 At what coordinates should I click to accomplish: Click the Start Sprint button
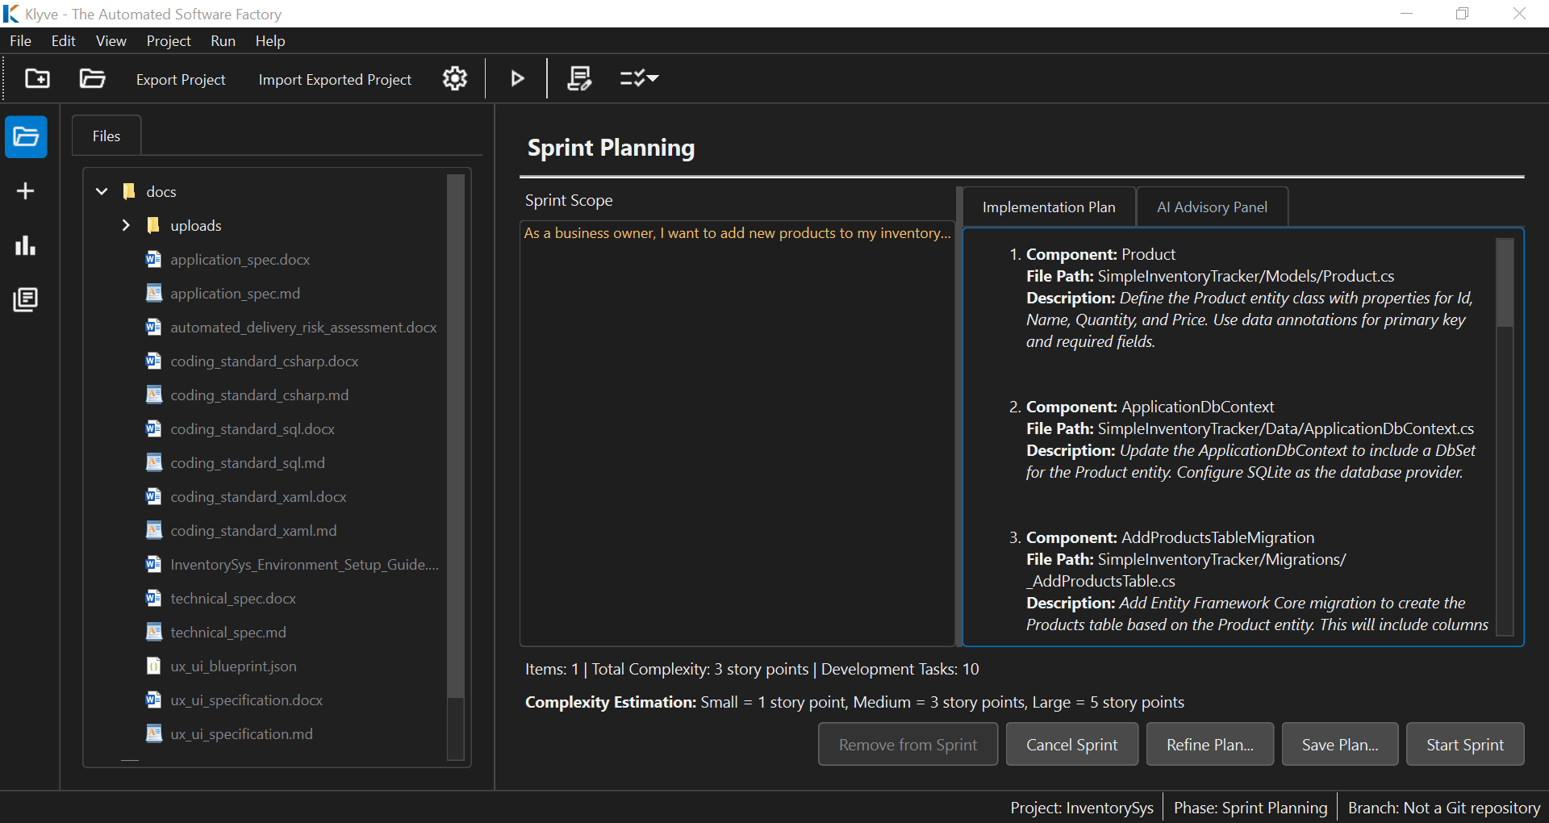[x=1464, y=745]
